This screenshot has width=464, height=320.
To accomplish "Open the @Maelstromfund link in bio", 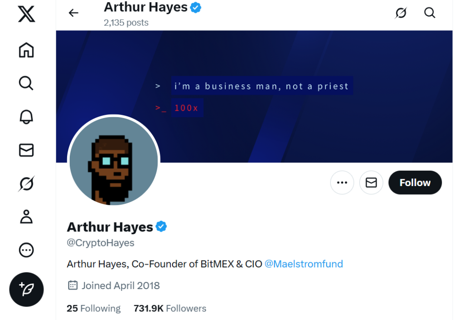I will [x=304, y=264].
